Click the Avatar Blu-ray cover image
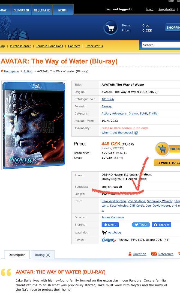 [34, 125]
